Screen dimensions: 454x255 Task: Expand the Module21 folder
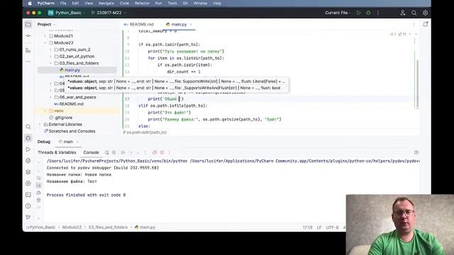[45, 36]
